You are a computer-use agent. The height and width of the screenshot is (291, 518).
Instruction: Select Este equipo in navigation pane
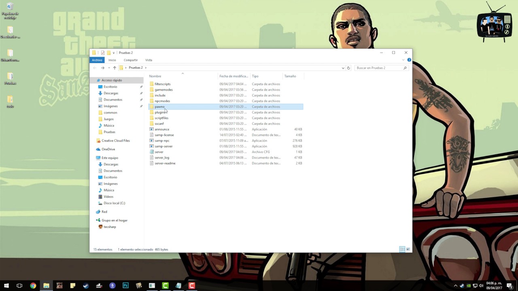(x=110, y=158)
